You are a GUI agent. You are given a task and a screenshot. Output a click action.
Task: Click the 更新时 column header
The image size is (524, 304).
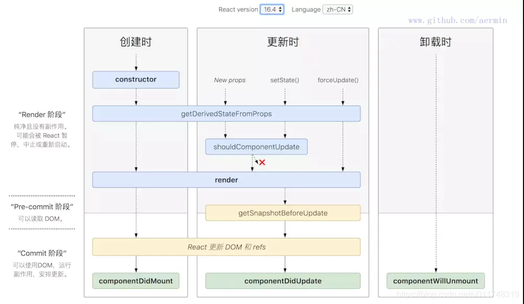[283, 42]
